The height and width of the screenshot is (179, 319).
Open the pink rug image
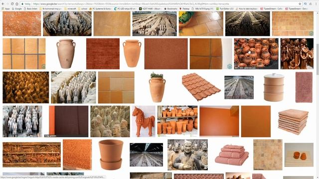[x=304, y=88]
